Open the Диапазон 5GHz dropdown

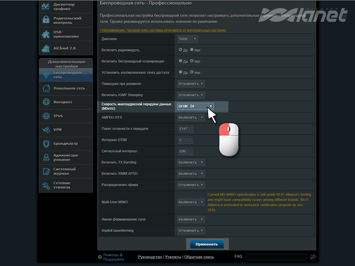click(x=187, y=39)
